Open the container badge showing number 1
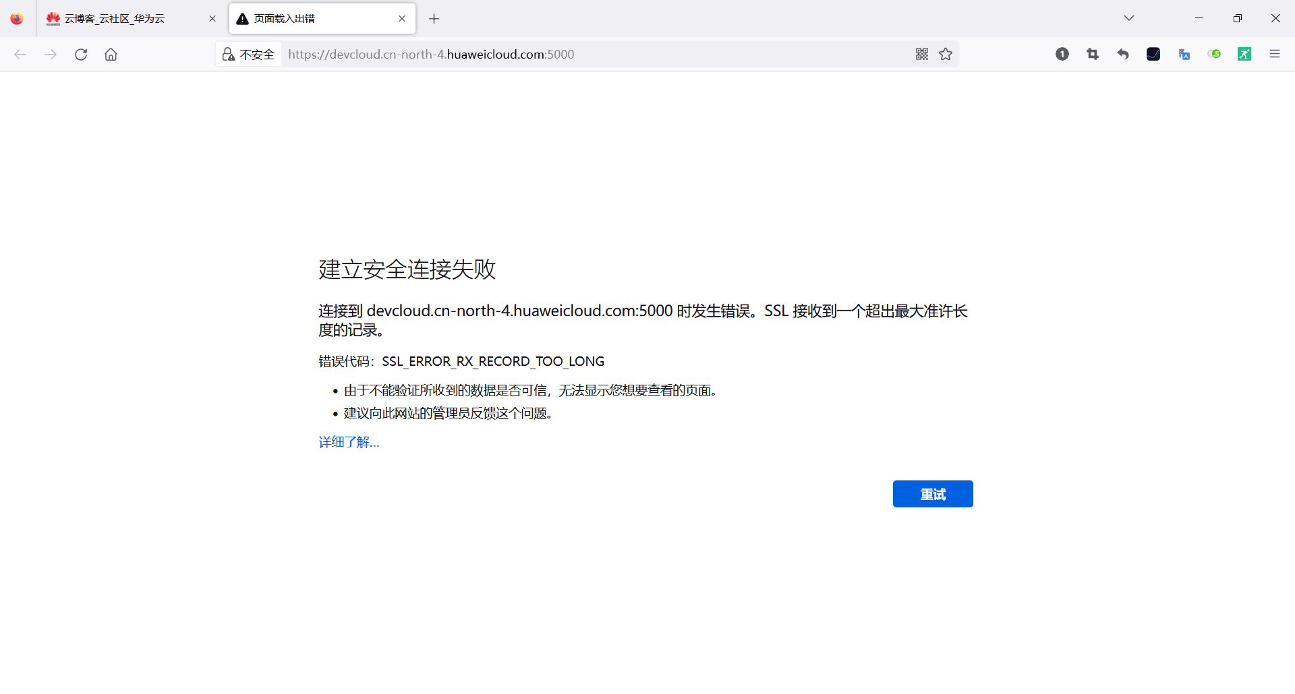The height and width of the screenshot is (694, 1295). 1062,54
